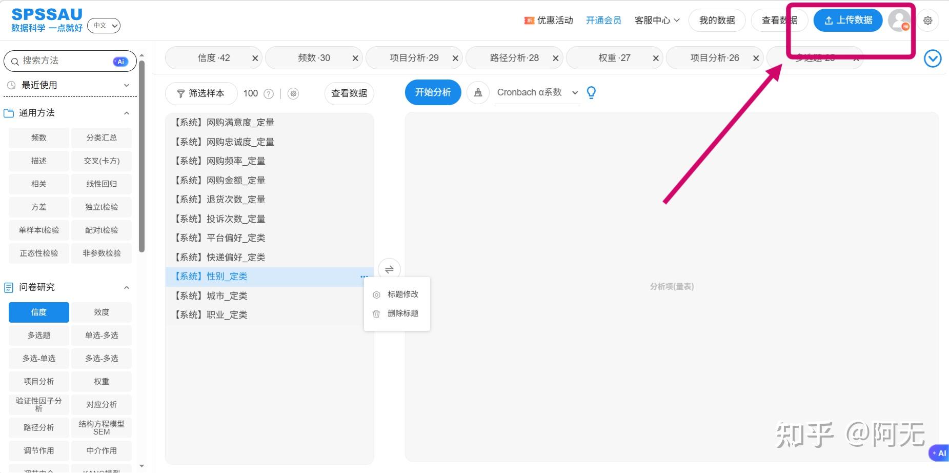Collapse the 问卷研究 section
Image resolution: width=949 pixels, height=473 pixels.
(x=127, y=287)
